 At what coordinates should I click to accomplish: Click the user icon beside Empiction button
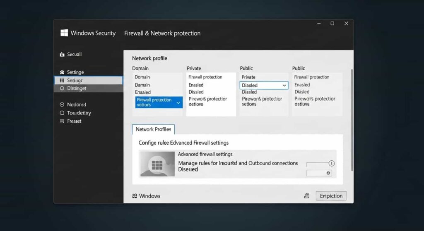coord(306,195)
